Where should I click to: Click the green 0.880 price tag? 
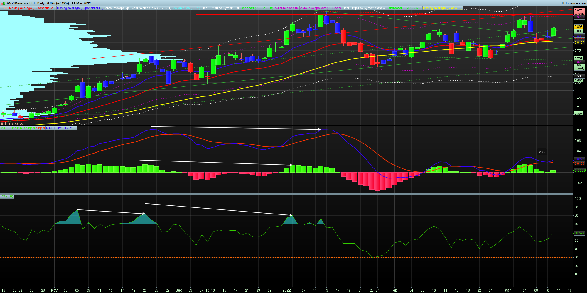(x=578, y=31)
